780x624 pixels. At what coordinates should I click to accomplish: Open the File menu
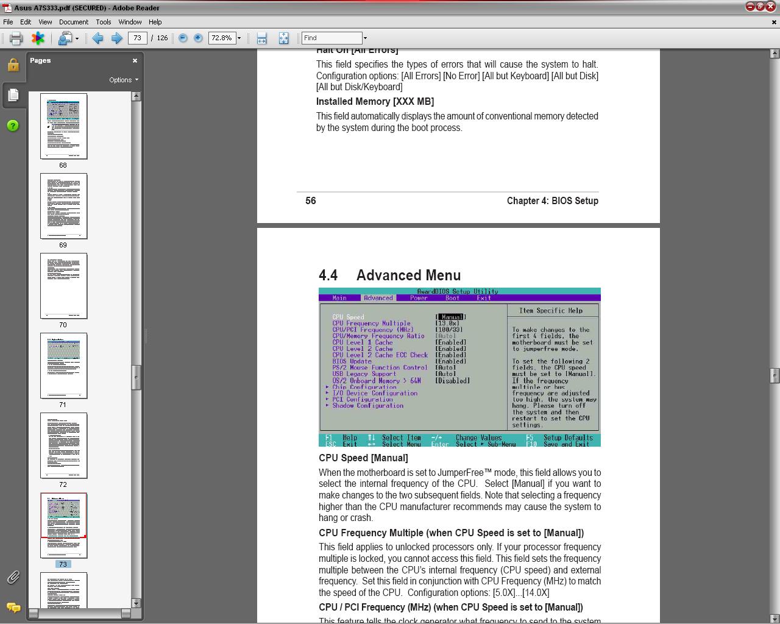pos(8,21)
